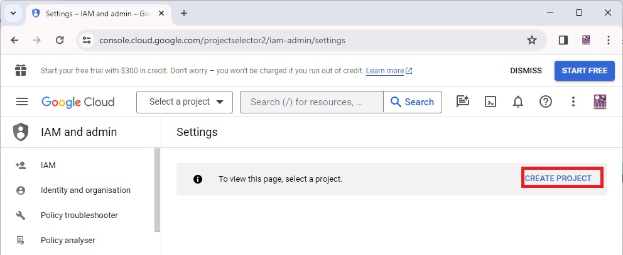Maximize the browser window
This screenshot has height=255, width=623.
579,13
